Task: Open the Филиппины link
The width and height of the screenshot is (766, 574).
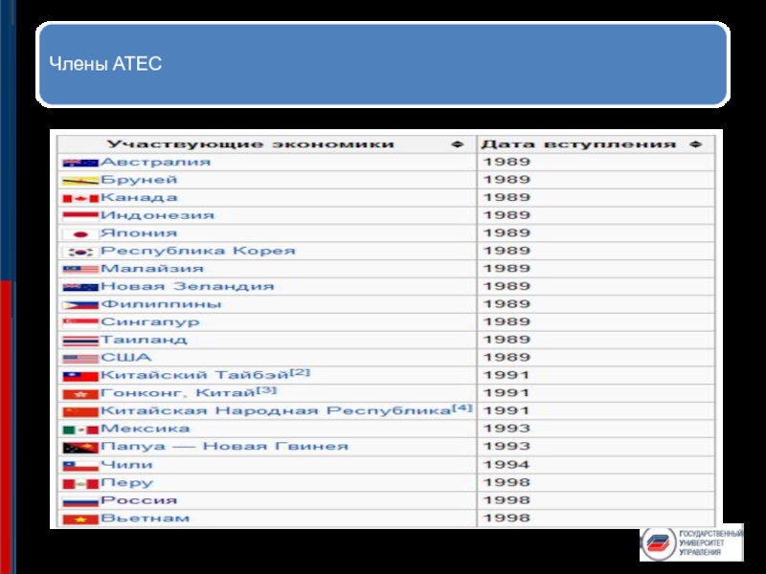Action: click(161, 304)
